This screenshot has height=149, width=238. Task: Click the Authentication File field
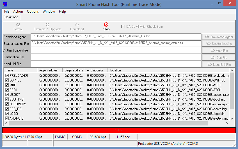pyautogui.click(x=116, y=50)
